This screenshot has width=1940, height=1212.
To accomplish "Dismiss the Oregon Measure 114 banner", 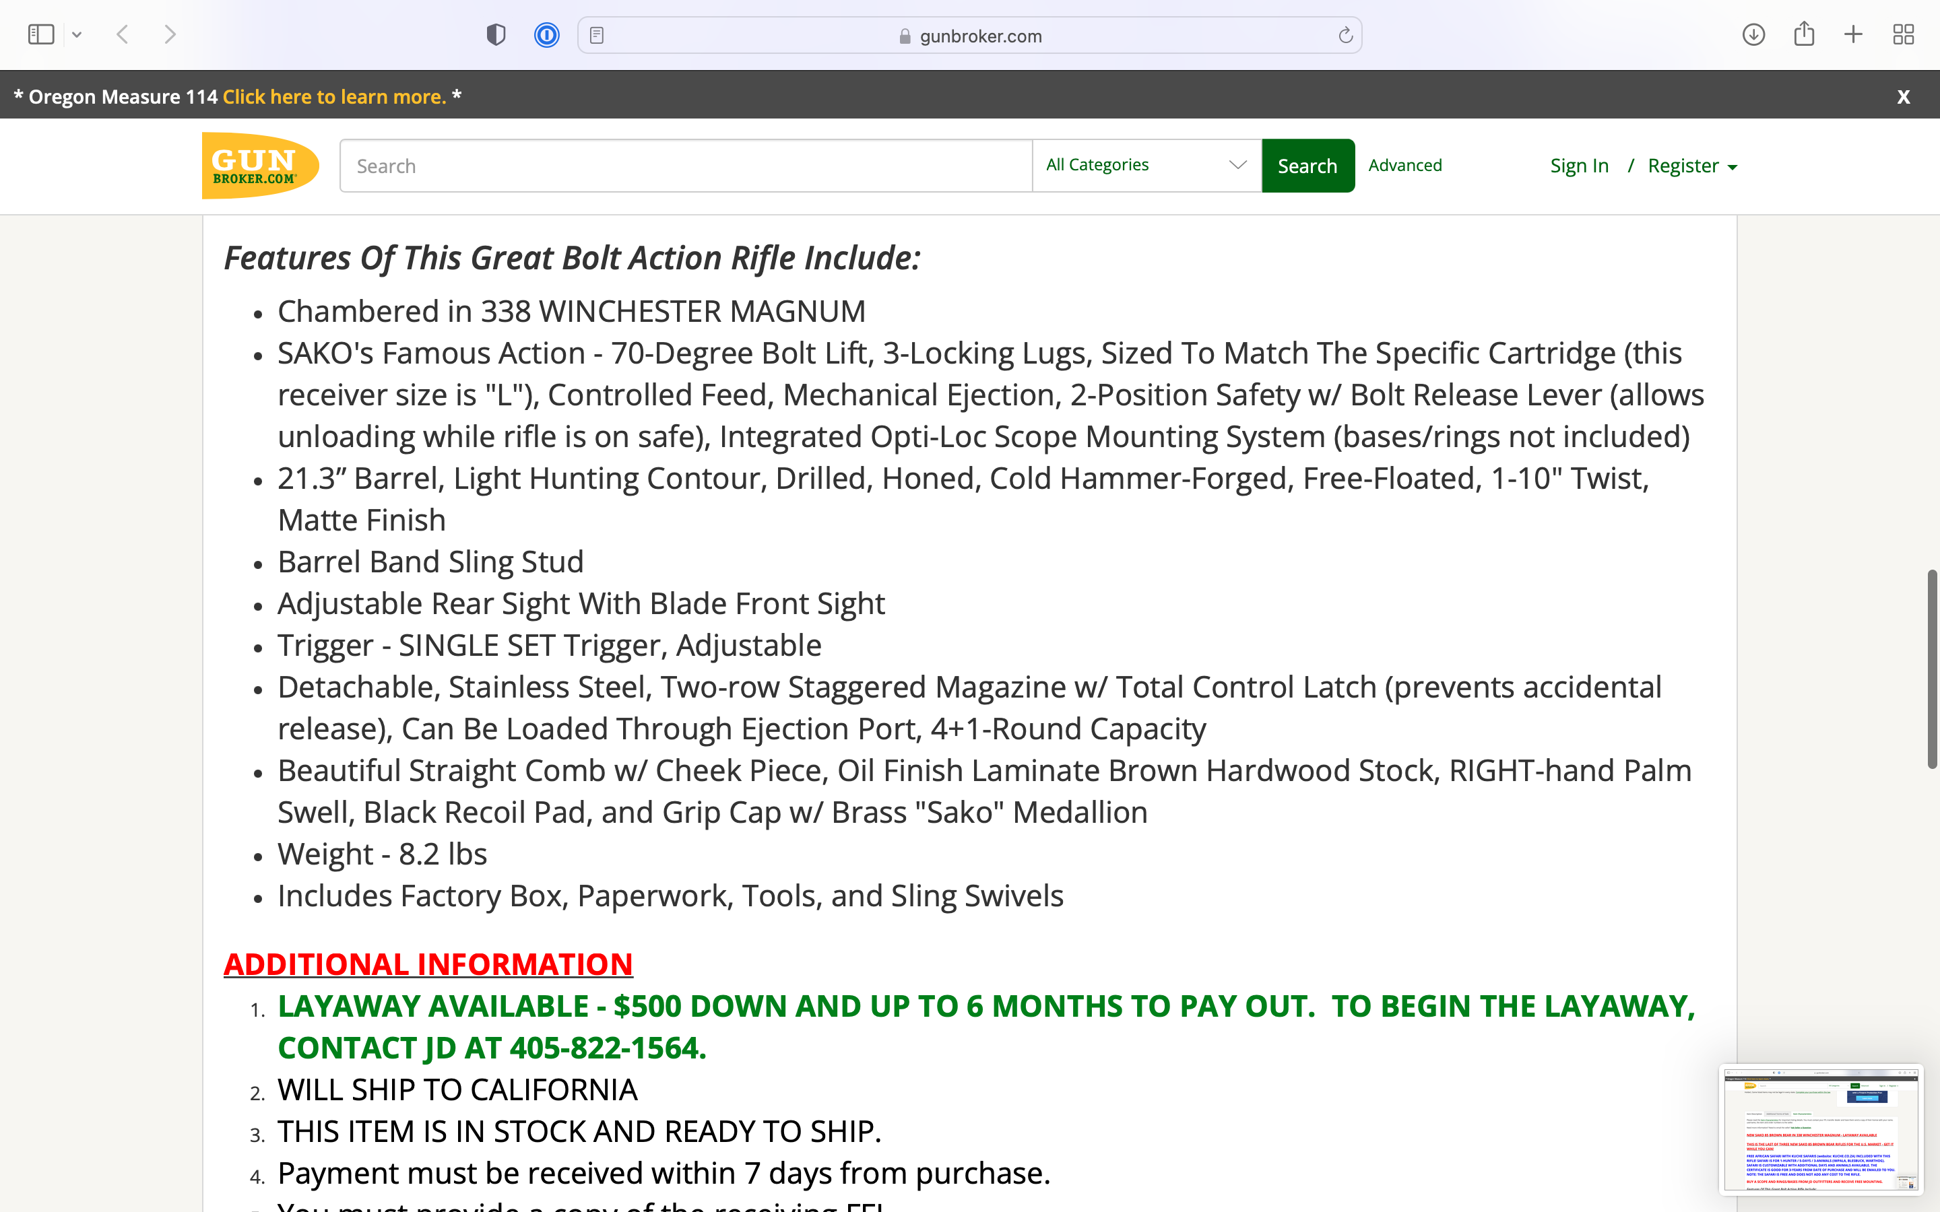I will pos(1903,96).
